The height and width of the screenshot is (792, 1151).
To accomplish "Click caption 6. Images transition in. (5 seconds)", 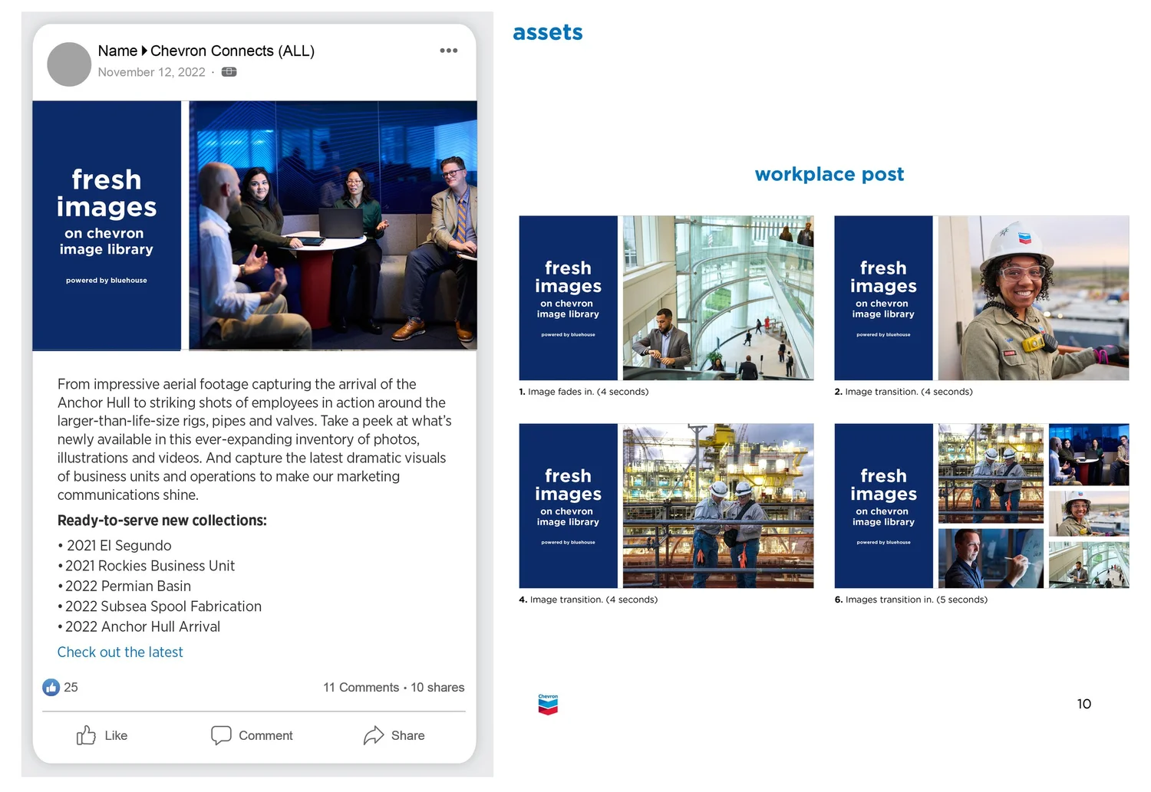I will [x=912, y=600].
